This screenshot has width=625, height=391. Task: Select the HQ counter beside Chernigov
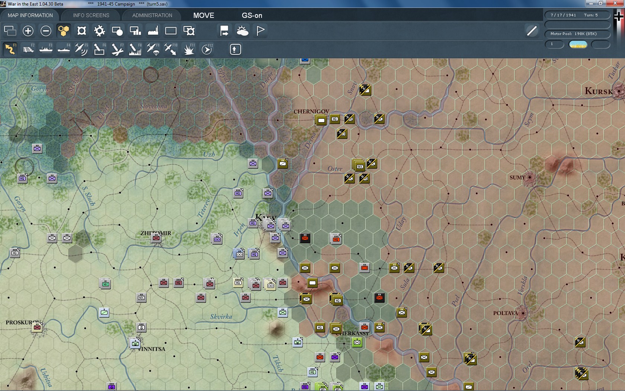pyautogui.click(x=335, y=119)
